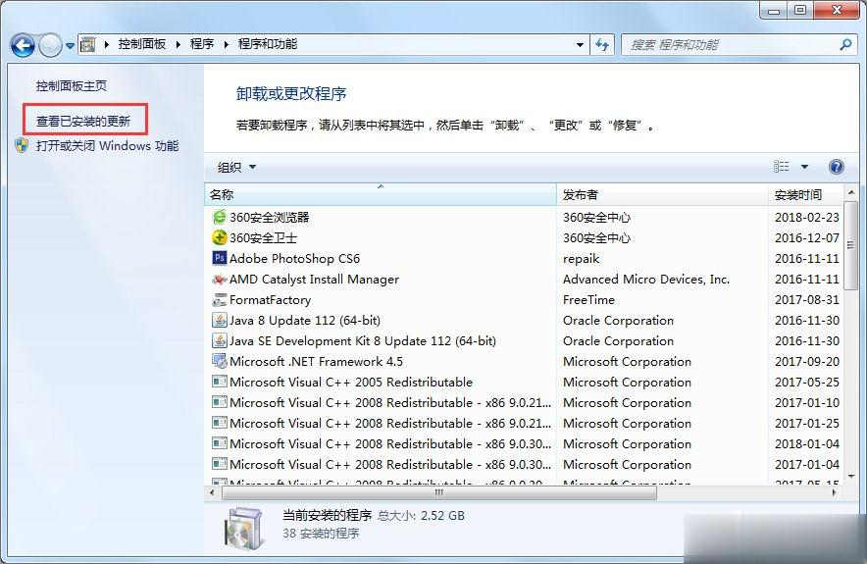867x564 pixels.
Task: Open the 组织 dropdown menu
Action: click(x=236, y=167)
